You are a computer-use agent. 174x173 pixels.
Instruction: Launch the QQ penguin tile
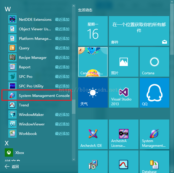pos(154,93)
